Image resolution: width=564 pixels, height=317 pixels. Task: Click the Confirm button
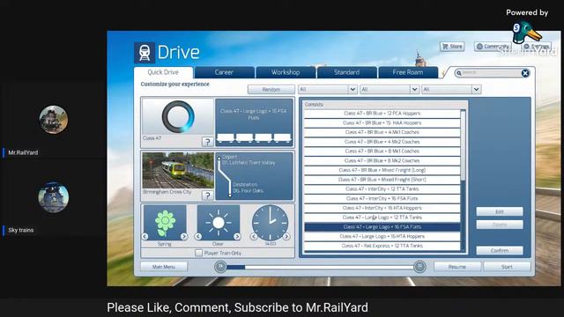[x=500, y=250]
